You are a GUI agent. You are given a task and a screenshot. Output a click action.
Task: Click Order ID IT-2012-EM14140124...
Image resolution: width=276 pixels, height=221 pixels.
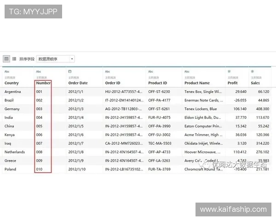pos(124,100)
